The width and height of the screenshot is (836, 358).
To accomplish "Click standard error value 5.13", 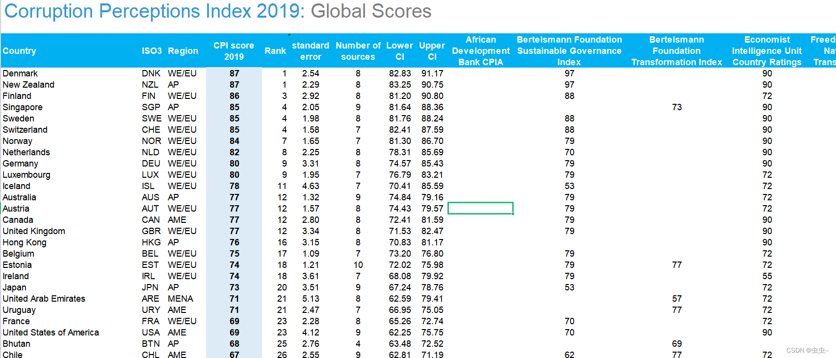I will coord(311,299).
